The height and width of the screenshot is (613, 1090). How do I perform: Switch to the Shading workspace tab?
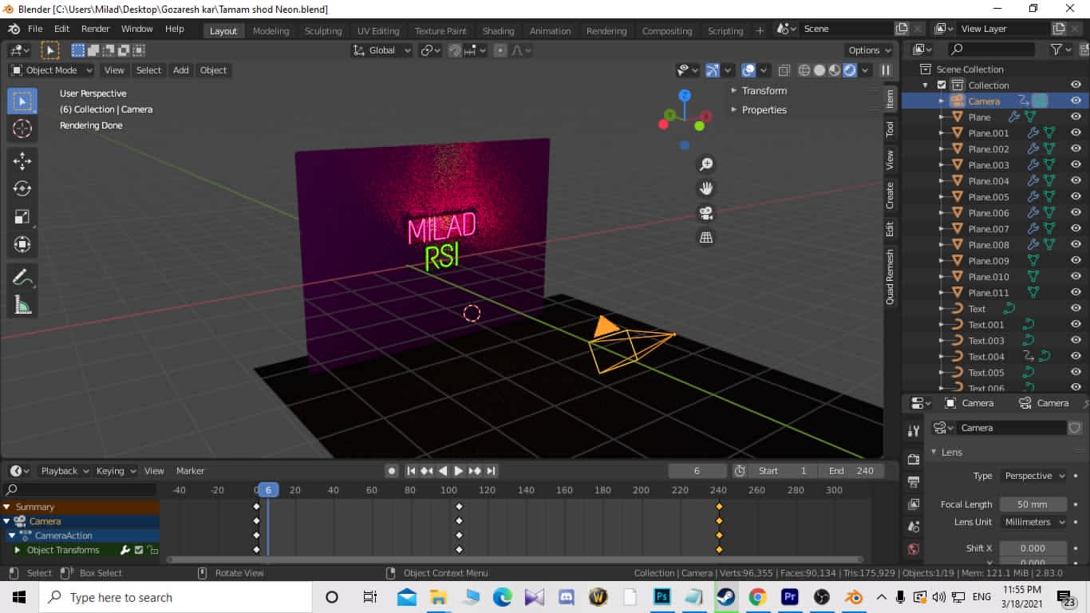498,31
